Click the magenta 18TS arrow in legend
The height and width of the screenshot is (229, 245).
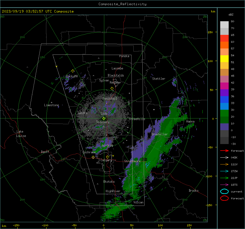[x=224, y=185]
